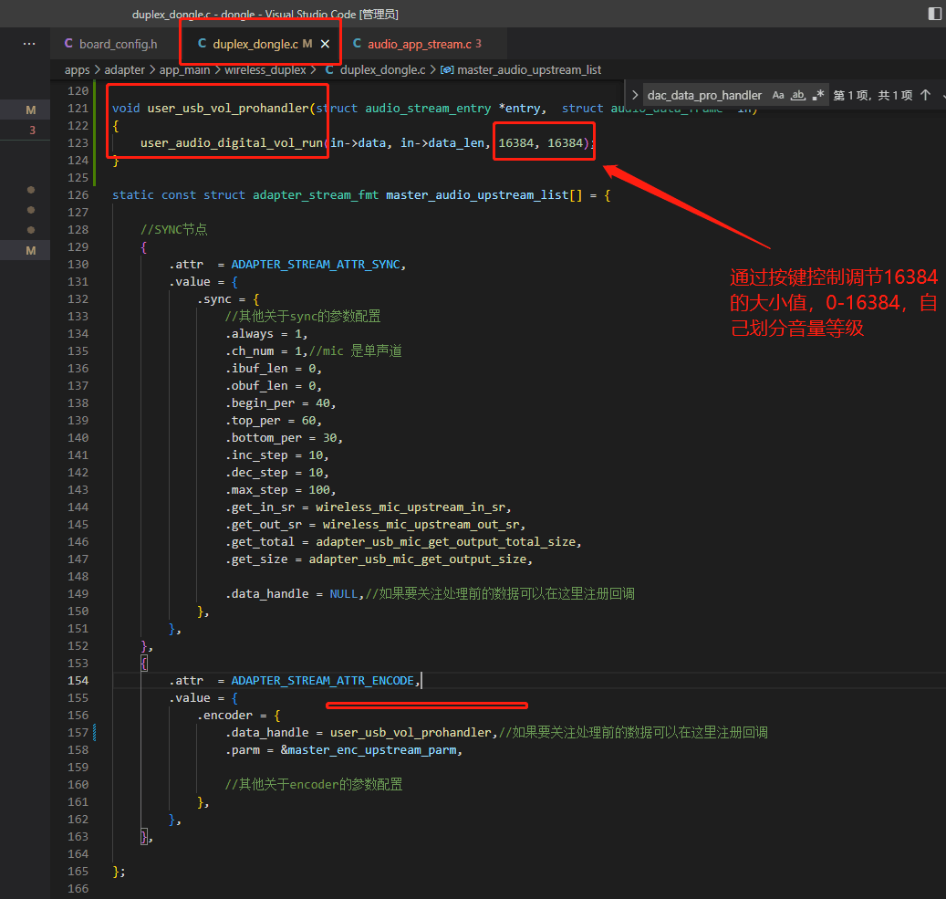The width and height of the screenshot is (946, 899).
Task: Open the app_main breadcrumb dropdown
Action: coord(184,70)
